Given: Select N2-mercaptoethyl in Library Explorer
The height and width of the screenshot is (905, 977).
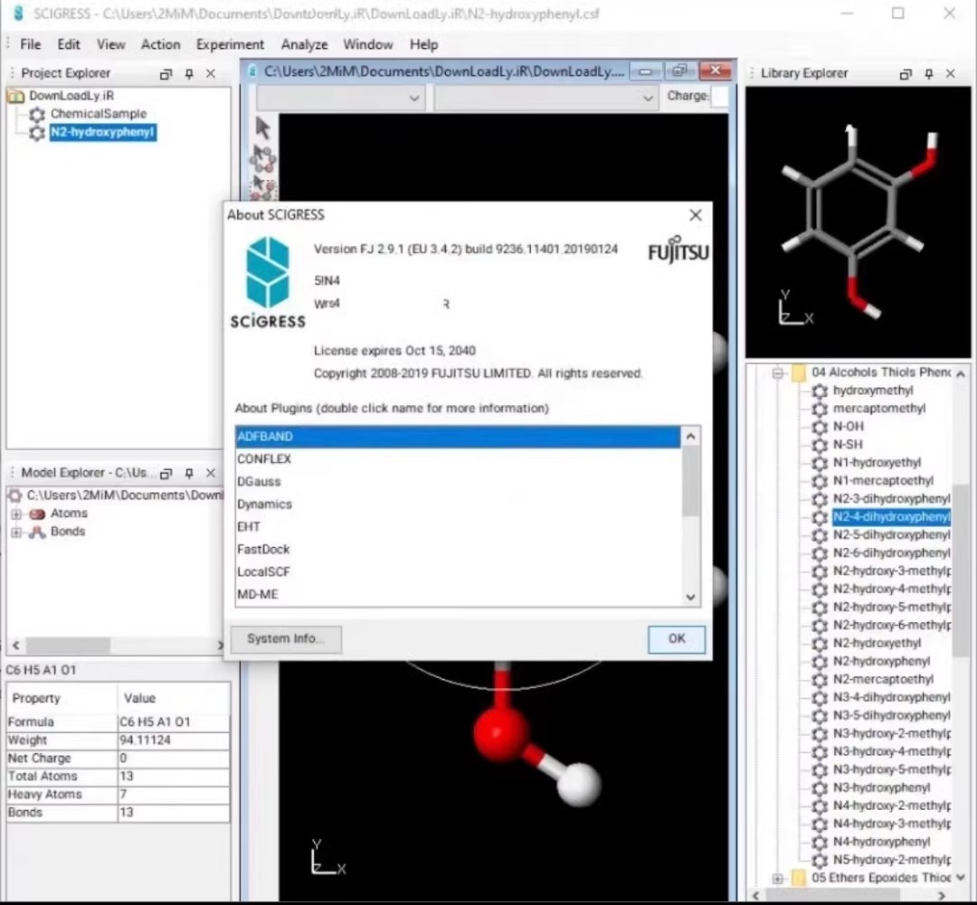Looking at the screenshot, I should pyautogui.click(x=883, y=680).
